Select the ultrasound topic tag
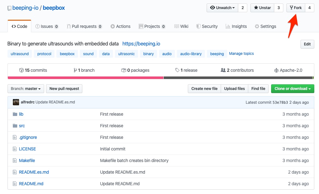 click(20, 54)
